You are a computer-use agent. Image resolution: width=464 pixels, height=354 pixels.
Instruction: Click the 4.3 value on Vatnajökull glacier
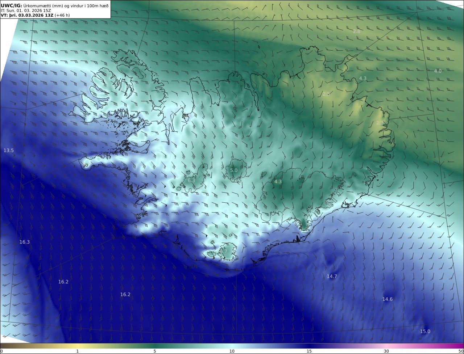click(x=278, y=182)
